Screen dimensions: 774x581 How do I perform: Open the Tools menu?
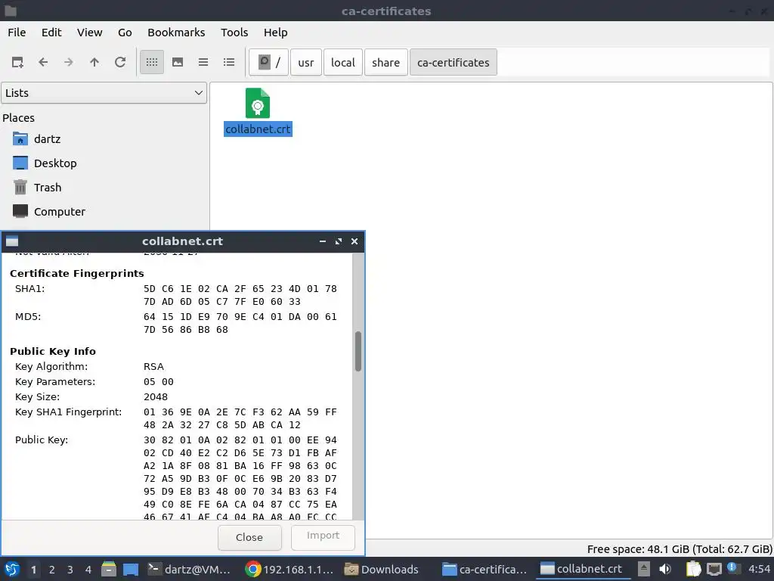pyautogui.click(x=234, y=33)
